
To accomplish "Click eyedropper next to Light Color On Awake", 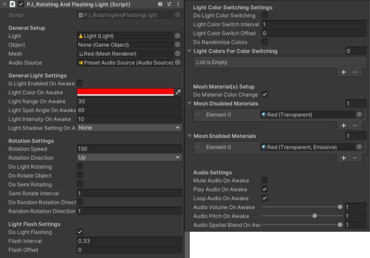I will (178, 92).
